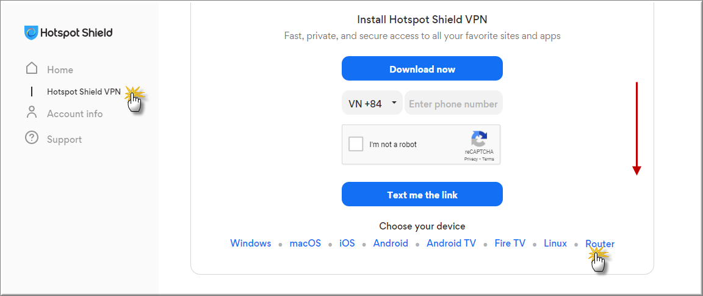Click the Text me the link button
Viewport: 703px width, 296px height.
[x=422, y=194]
